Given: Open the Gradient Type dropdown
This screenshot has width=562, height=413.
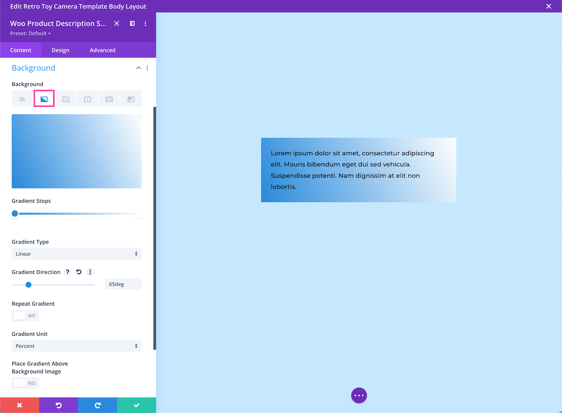Looking at the screenshot, I should [x=76, y=254].
